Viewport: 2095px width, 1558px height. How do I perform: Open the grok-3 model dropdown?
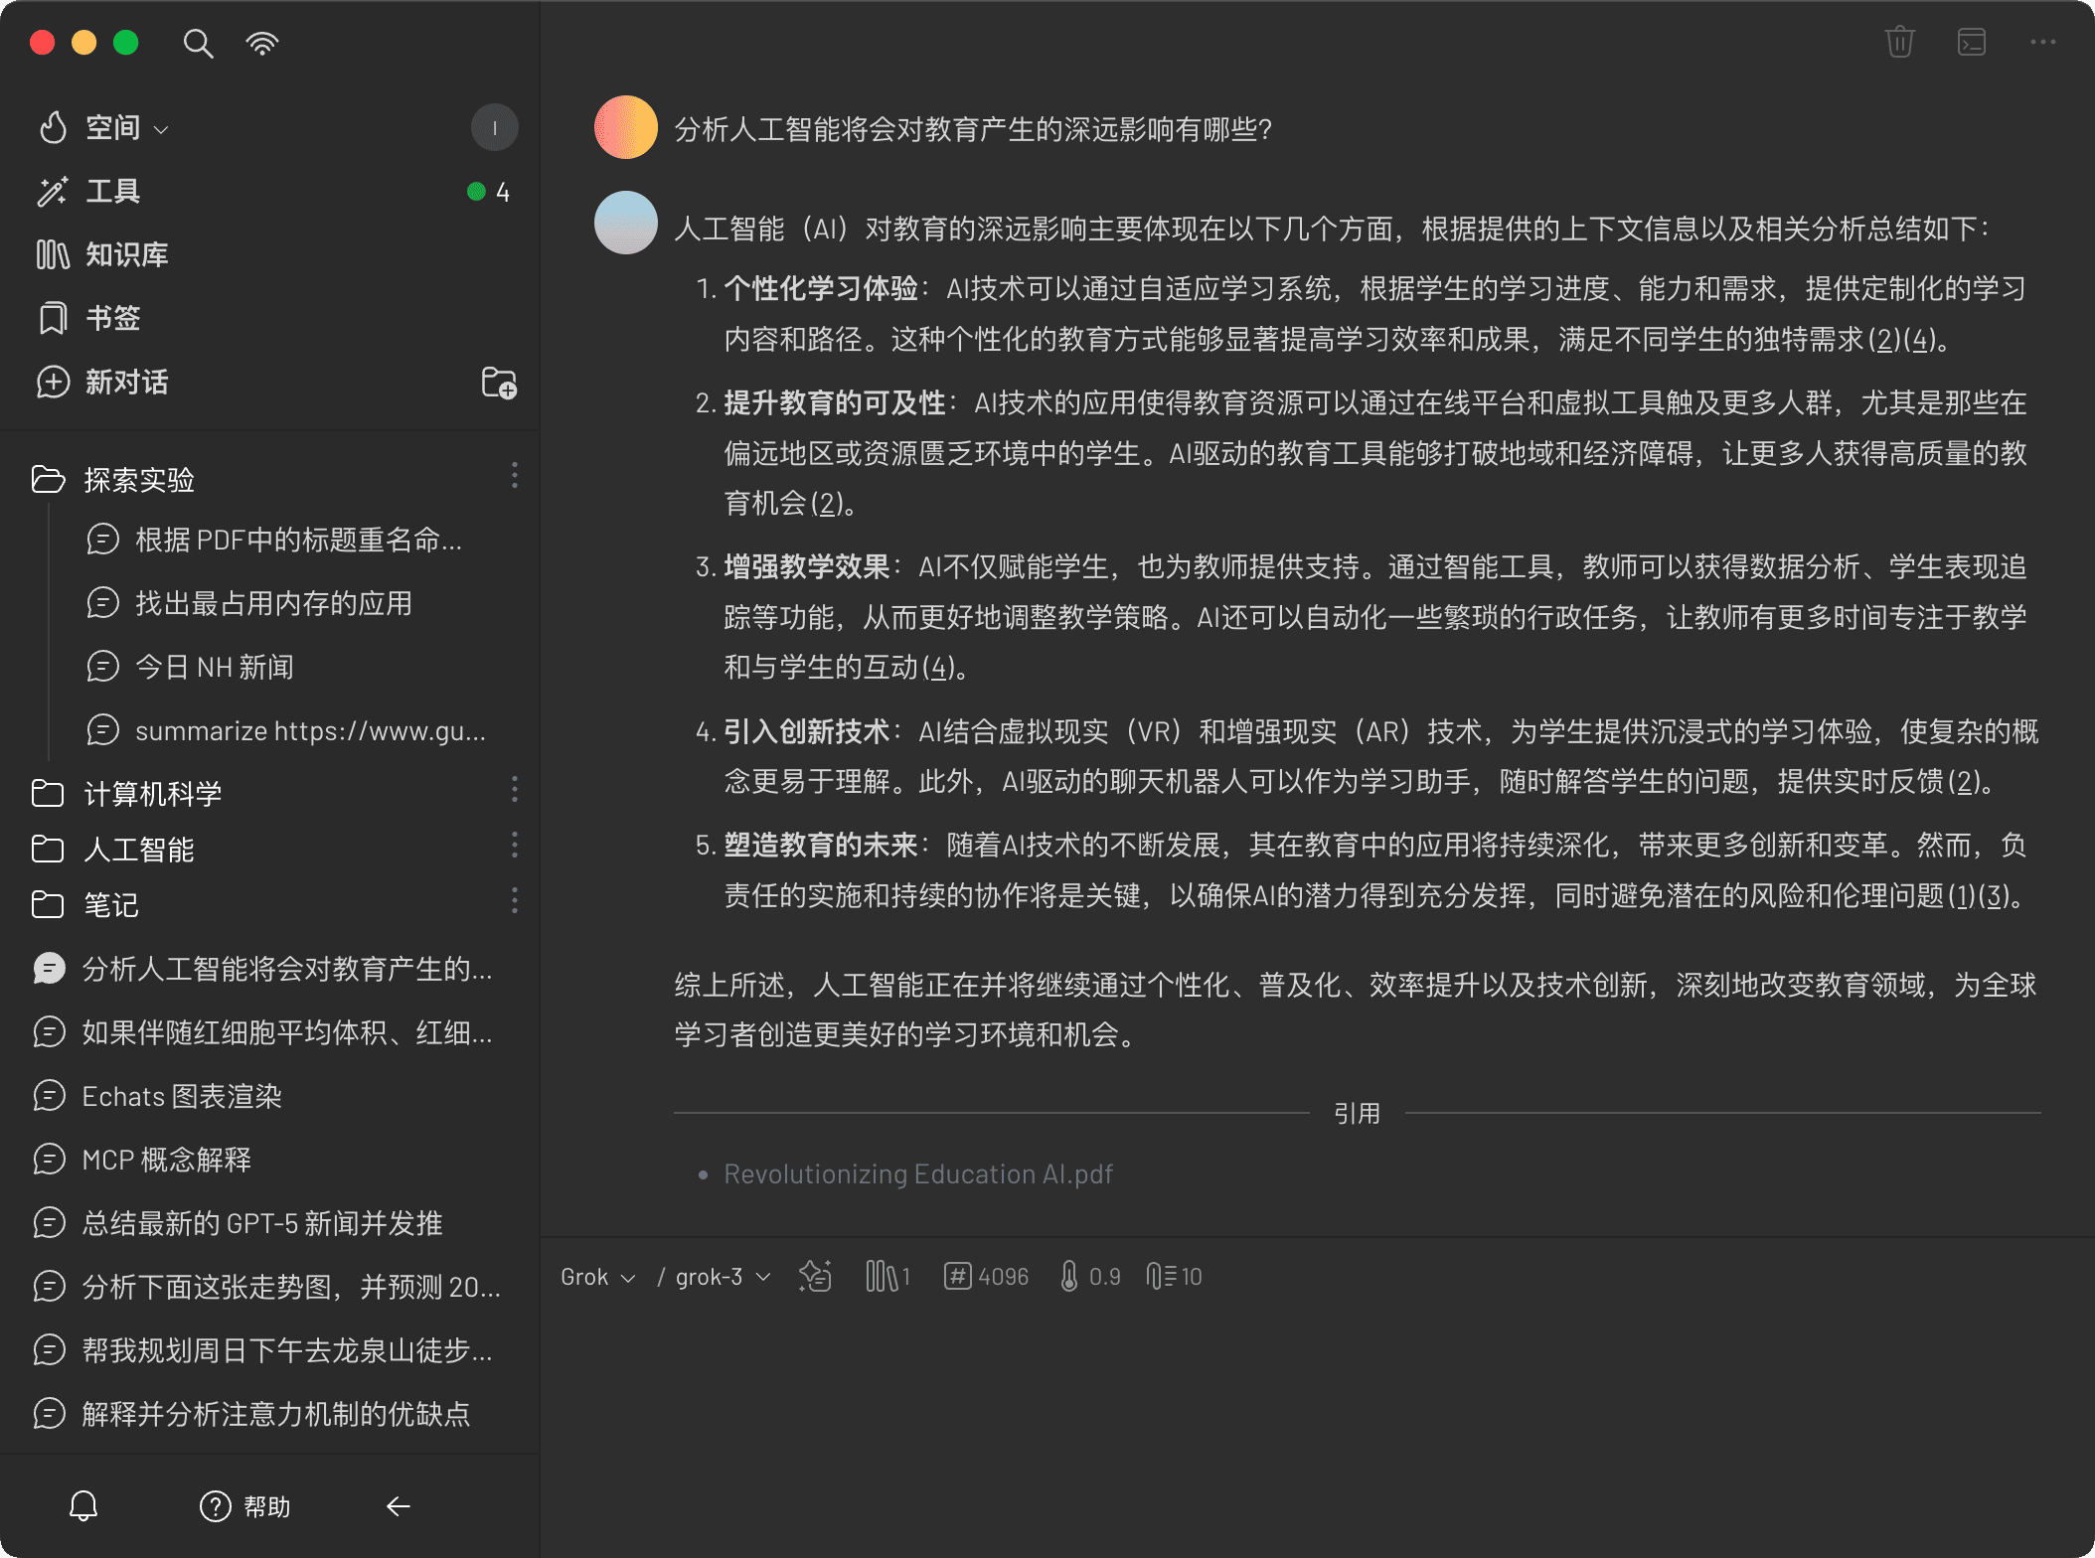click(x=723, y=1277)
